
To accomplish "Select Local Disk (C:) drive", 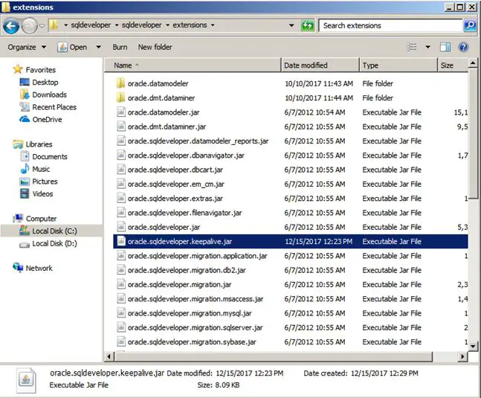I will click(x=48, y=231).
